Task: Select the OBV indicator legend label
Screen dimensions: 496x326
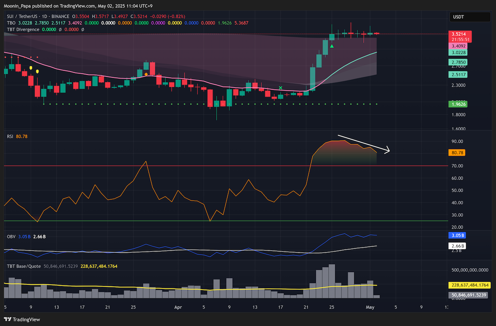Action: [x=11, y=236]
